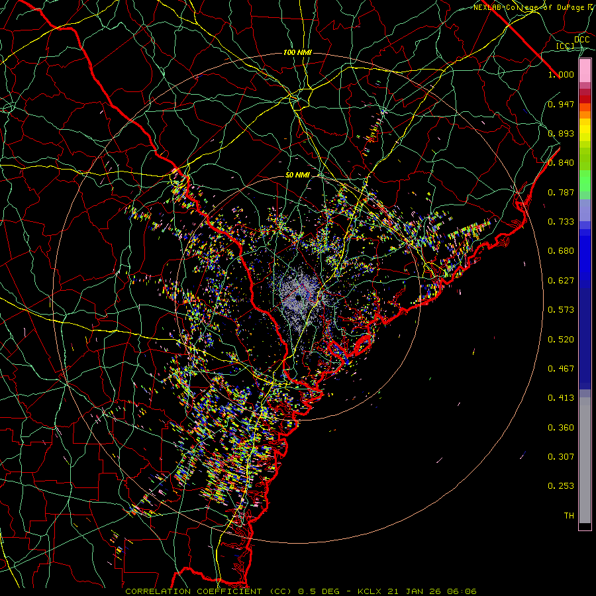
Task: Click the 0.413 value on the scale
Action: pyautogui.click(x=561, y=398)
